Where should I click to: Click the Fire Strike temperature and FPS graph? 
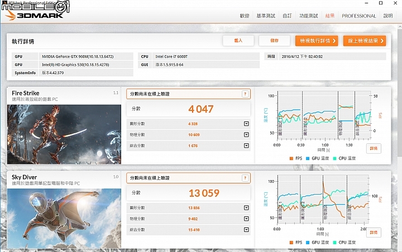324,115
